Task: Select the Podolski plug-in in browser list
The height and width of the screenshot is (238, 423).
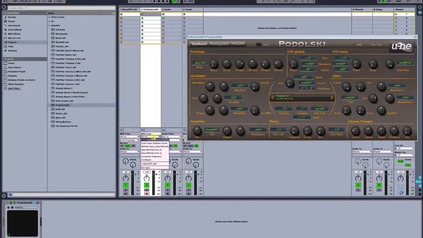Action: 62,105
